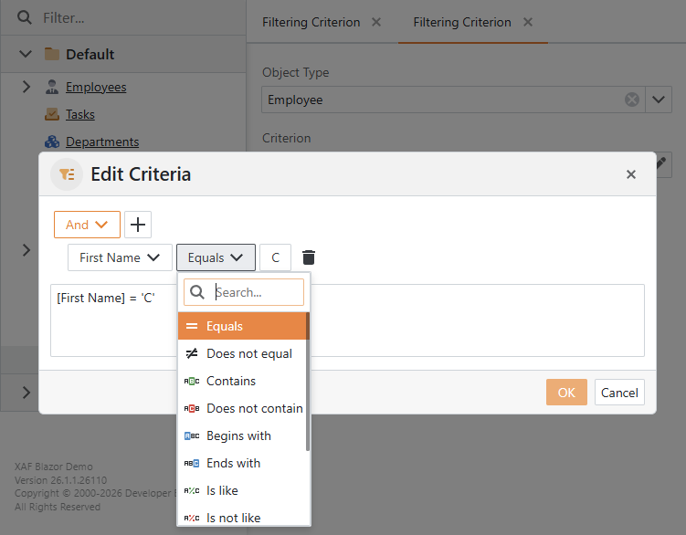
Task: Collapse the Default navigation group
Action: click(26, 54)
